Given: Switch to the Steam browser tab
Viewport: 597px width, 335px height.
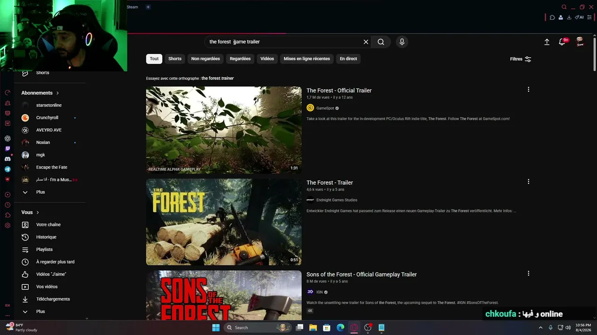Looking at the screenshot, I should [132, 7].
